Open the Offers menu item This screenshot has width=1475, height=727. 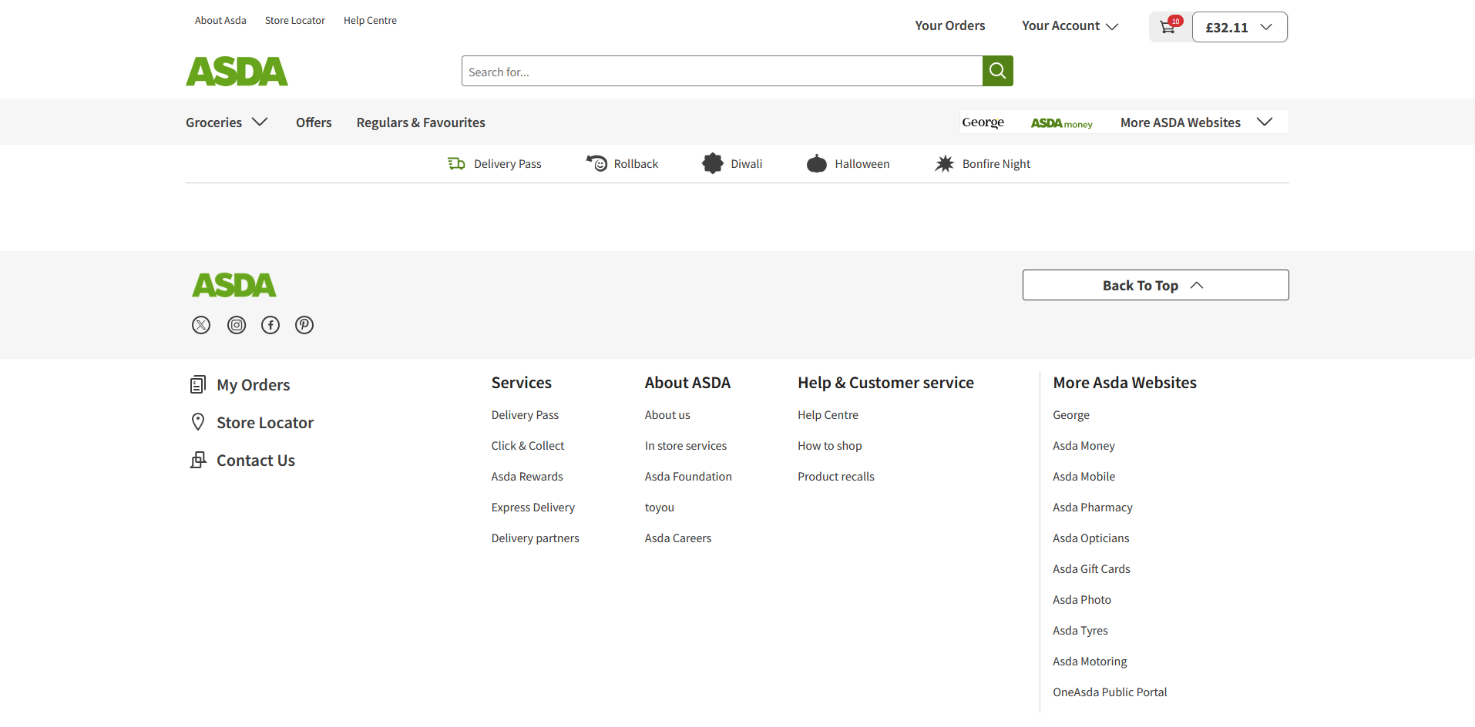pyautogui.click(x=314, y=122)
